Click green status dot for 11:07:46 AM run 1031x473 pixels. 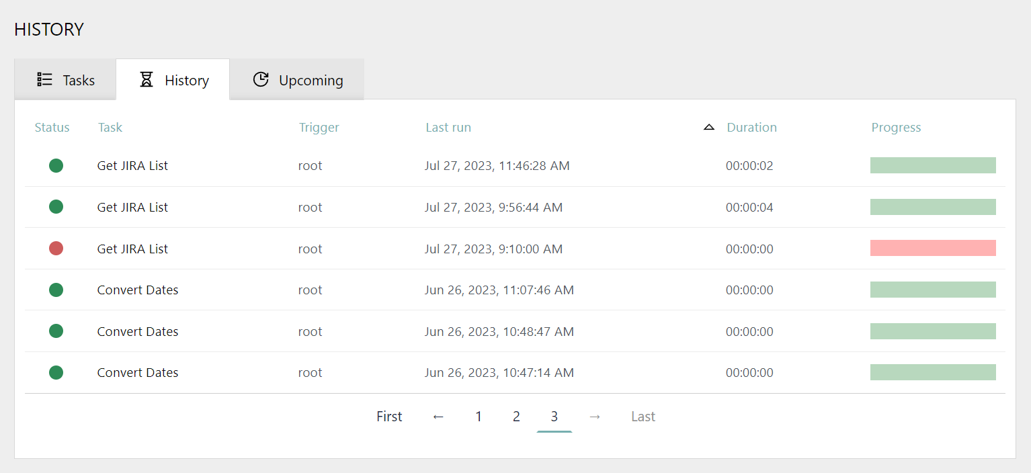click(x=56, y=290)
